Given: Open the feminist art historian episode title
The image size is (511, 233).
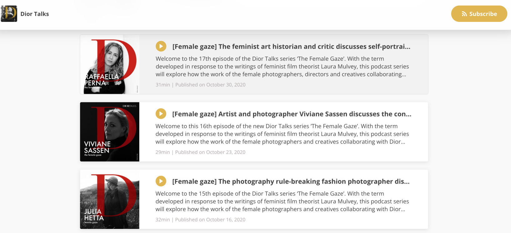Looking at the screenshot, I should pyautogui.click(x=291, y=47).
